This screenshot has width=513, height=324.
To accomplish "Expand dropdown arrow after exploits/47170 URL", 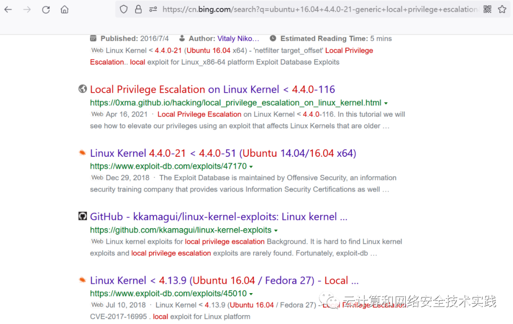I will click(x=251, y=167).
